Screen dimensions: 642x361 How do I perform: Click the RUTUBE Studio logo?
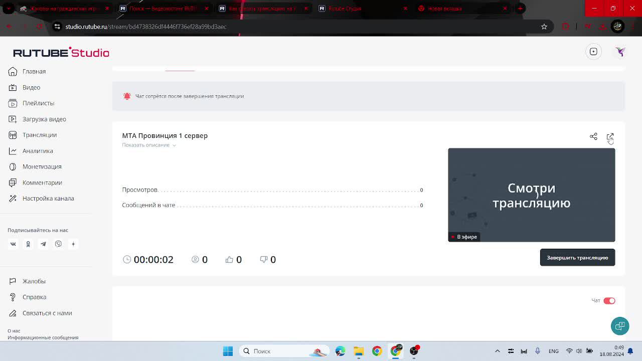[61, 52]
